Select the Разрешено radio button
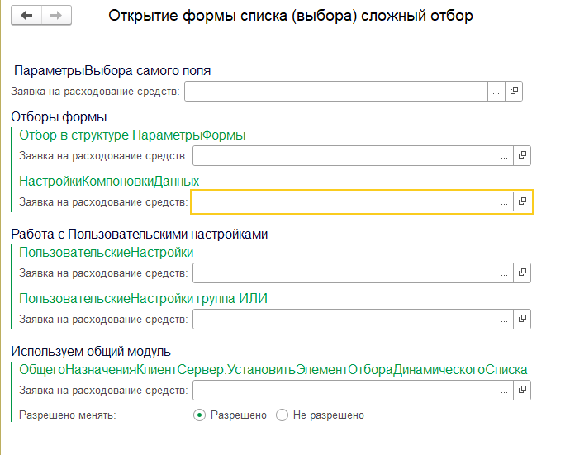Image resolution: width=570 pixels, height=455 pixels. pos(199,415)
